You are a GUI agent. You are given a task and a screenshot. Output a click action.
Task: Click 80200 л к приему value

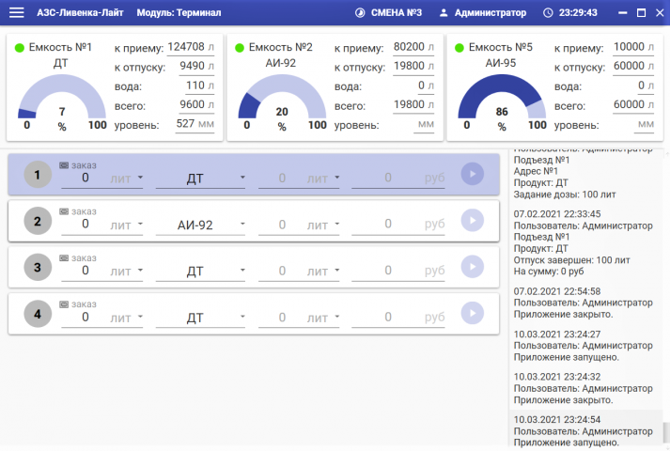(413, 47)
